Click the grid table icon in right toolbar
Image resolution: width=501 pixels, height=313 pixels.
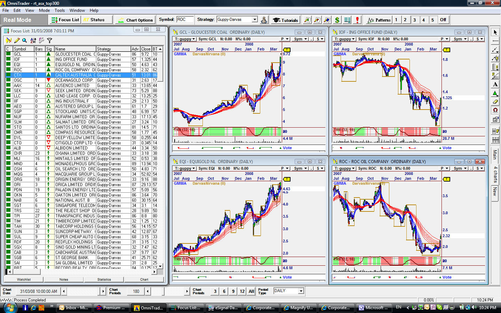[x=495, y=140]
